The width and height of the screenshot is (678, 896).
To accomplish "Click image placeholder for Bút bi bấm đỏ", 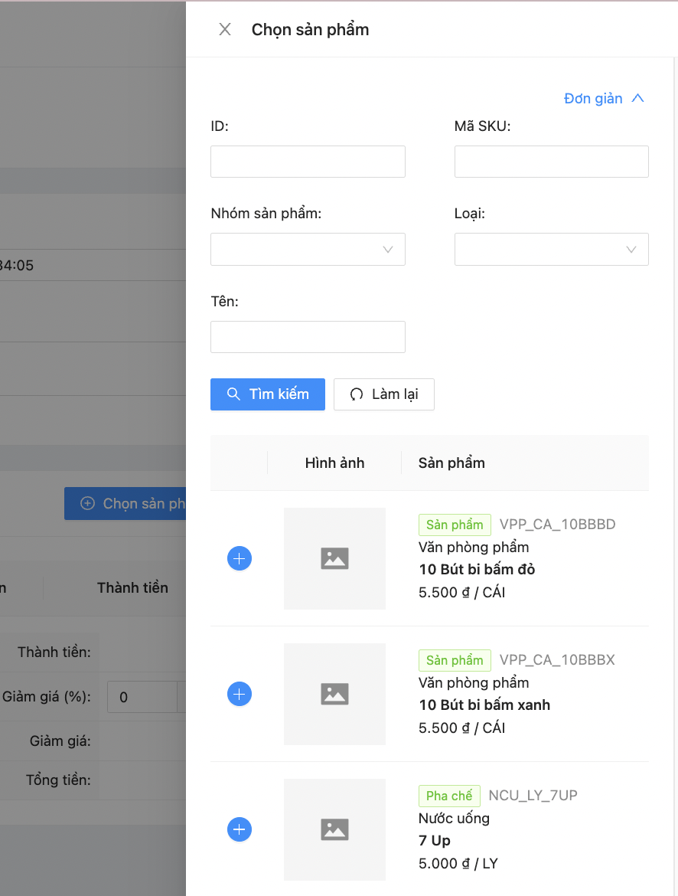I will (x=334, y=558).
